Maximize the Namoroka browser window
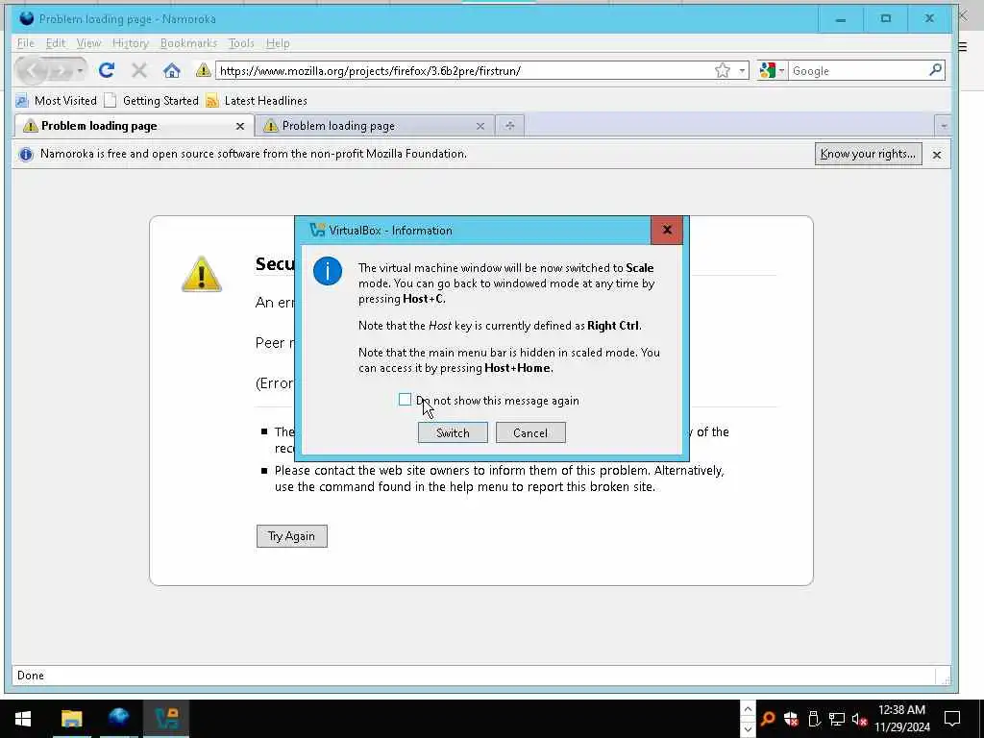Screen dimensions: 984x738 (885, 18)
